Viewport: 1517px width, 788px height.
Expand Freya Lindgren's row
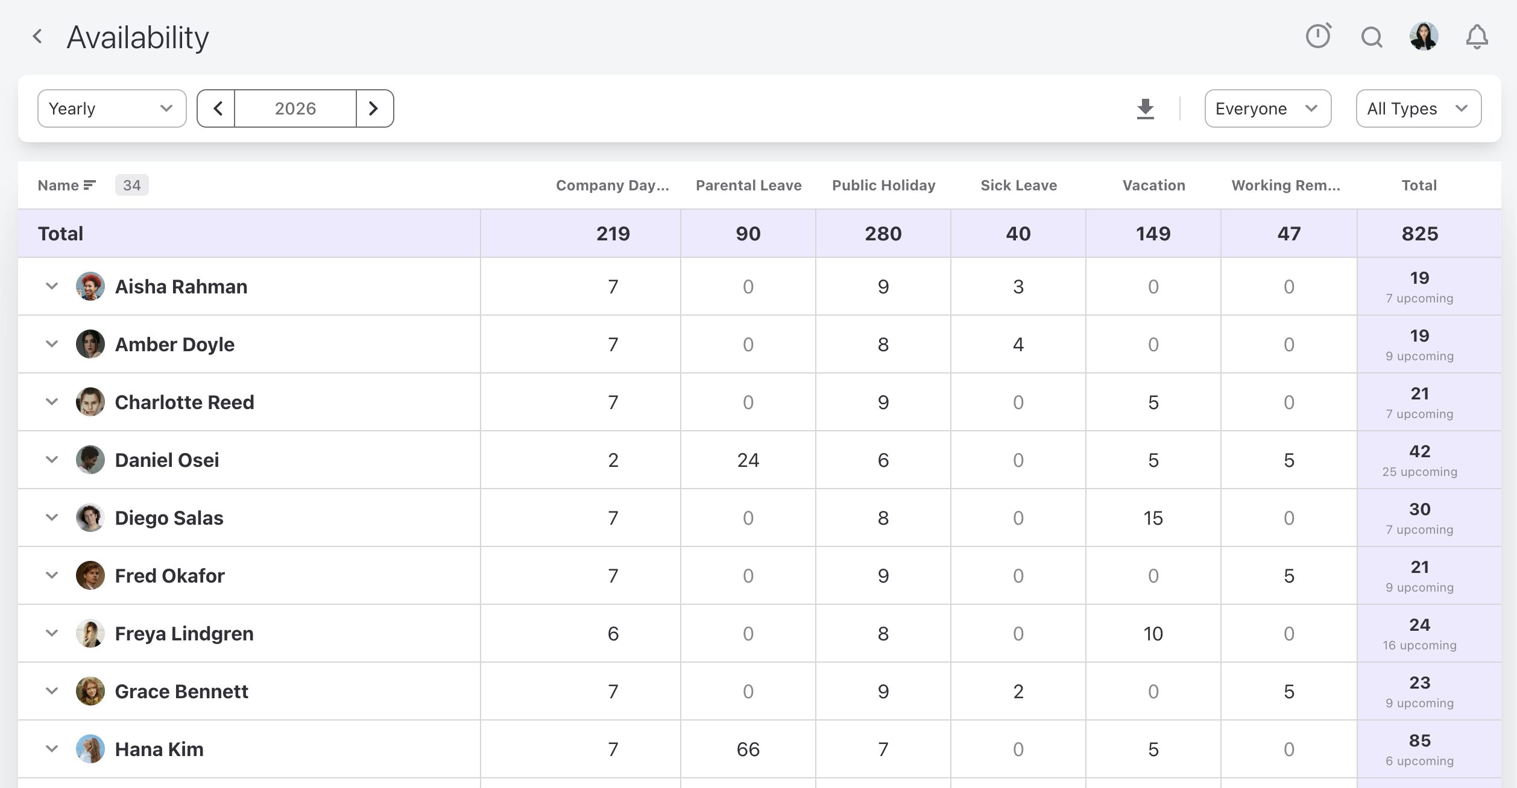click(x=52, y=633)
